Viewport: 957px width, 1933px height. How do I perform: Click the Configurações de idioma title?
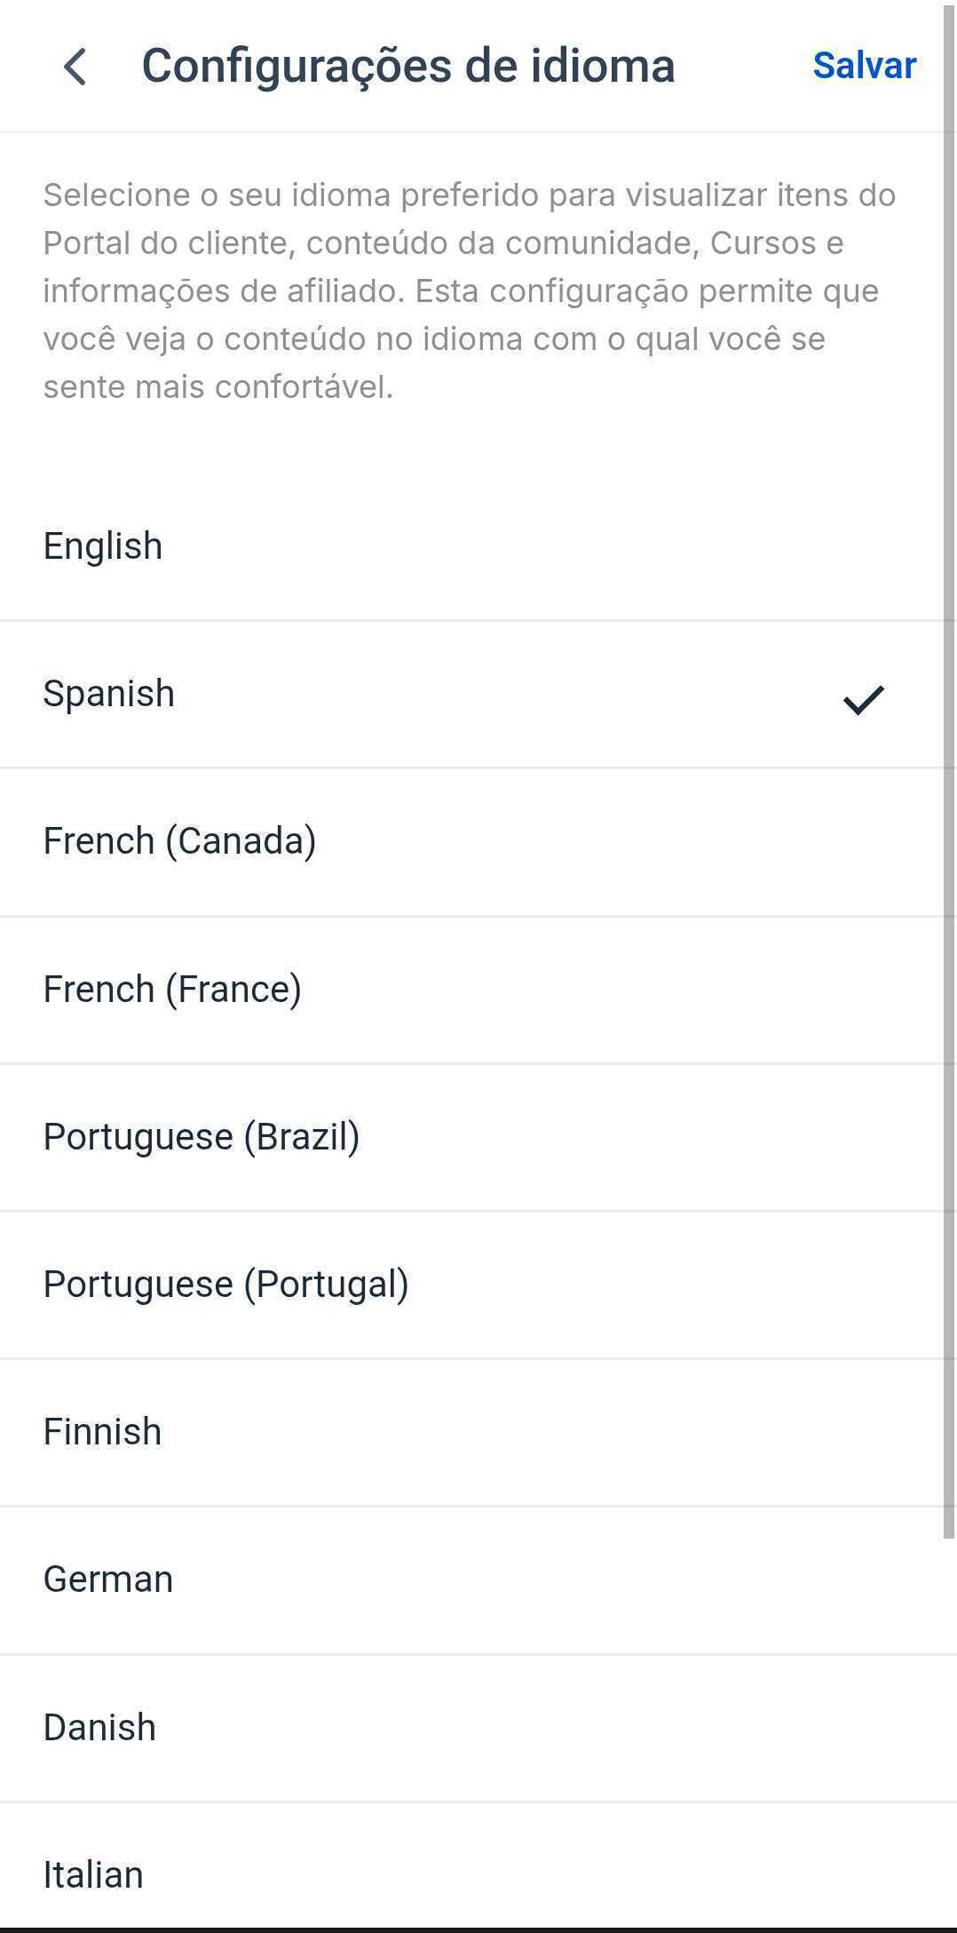(x=408, y=67)
